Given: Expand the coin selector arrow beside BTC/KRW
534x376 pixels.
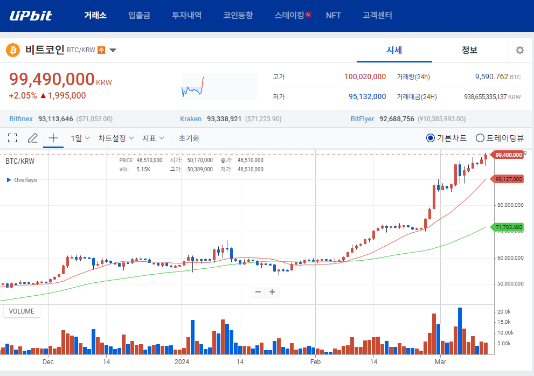Looking at the screenshot, I should (113, 51).
